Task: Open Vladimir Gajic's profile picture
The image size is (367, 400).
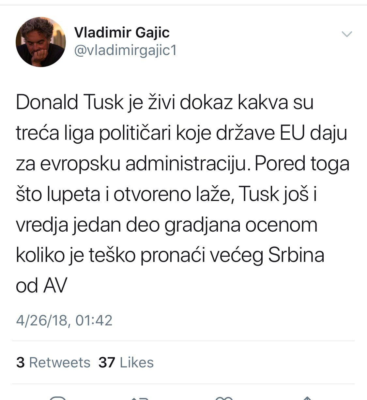Action: 41,42
